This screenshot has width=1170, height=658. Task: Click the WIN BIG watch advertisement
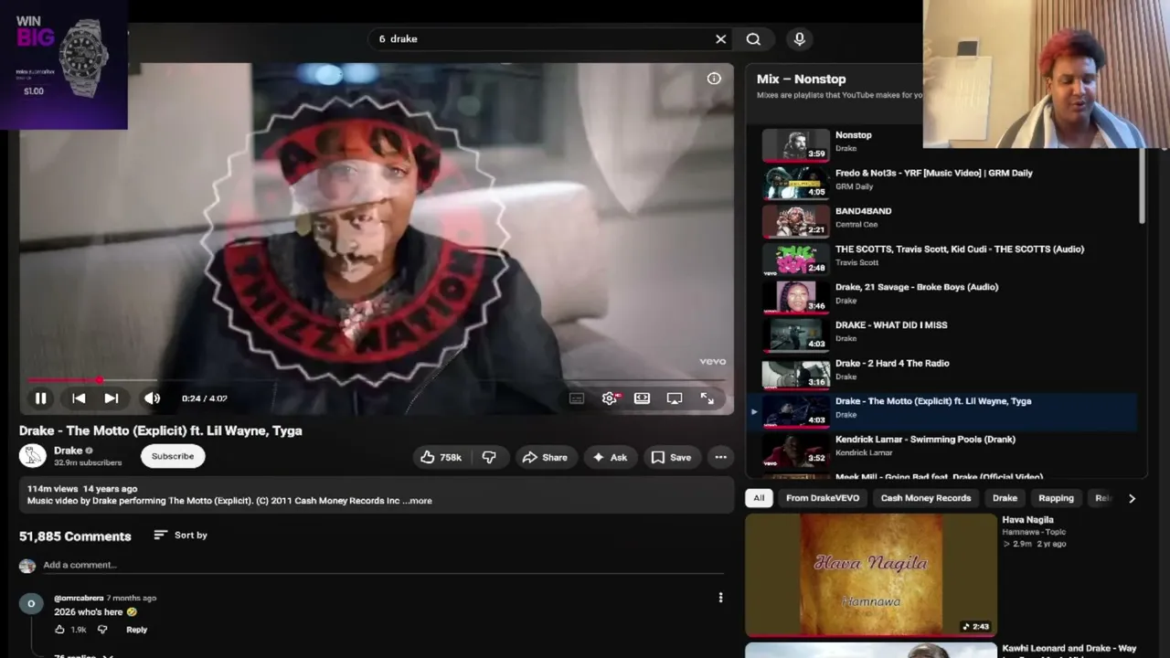coord(64,64)
